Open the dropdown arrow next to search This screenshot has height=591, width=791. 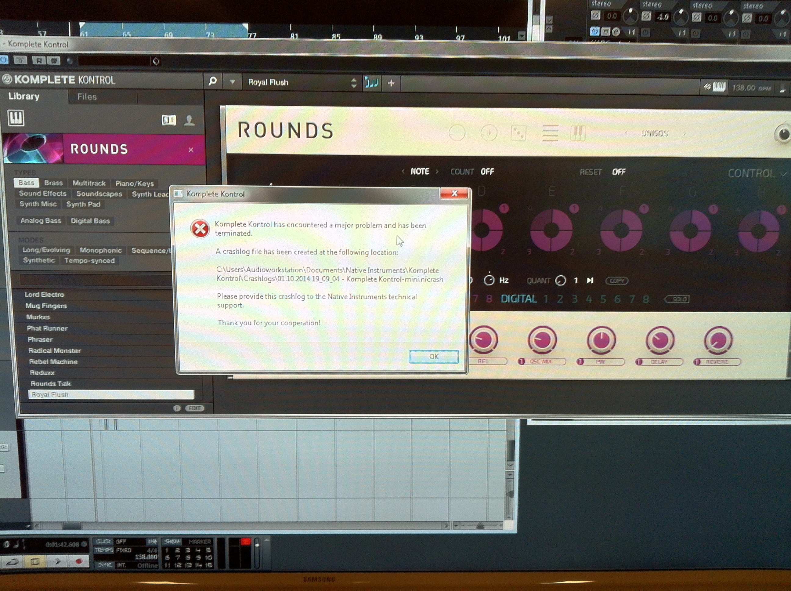233,82
